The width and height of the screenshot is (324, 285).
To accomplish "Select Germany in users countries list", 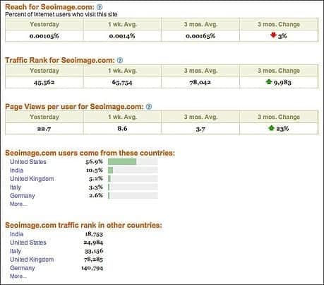I will click(x=23, y=196).
